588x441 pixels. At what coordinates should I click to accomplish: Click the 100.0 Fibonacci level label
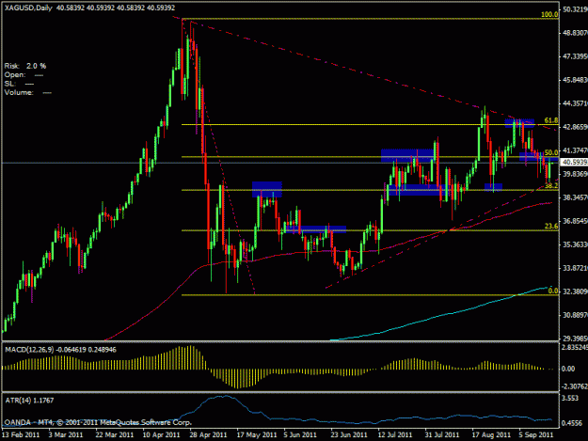point(549,15)
